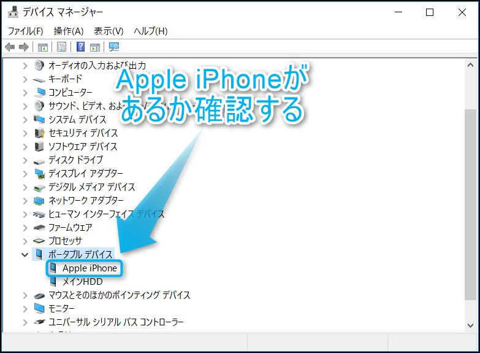The image size is (480, 353).
Task: Collapse the ポータブル デバイス category
Action: pyautogui.click(x=25, y=254)
